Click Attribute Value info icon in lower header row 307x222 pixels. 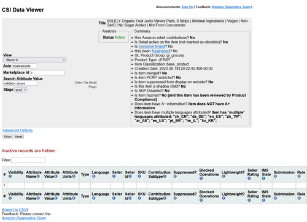coord(56,198)
